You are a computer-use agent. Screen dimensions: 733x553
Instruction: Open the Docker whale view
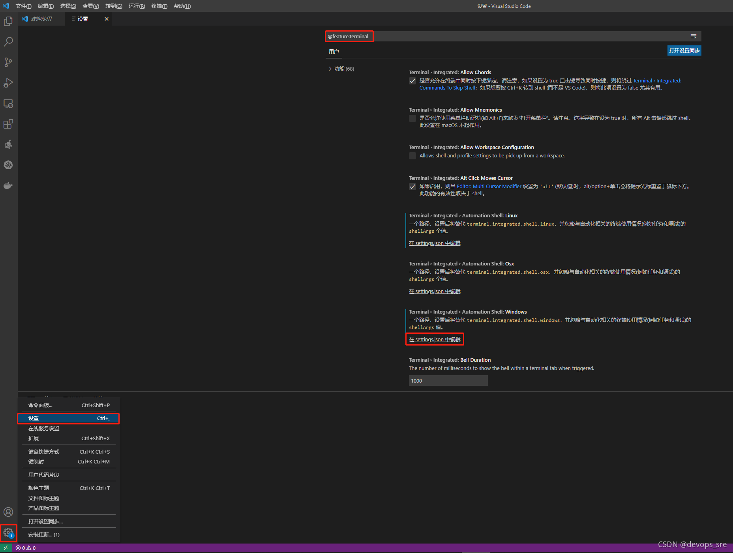[x=8, y=185]
